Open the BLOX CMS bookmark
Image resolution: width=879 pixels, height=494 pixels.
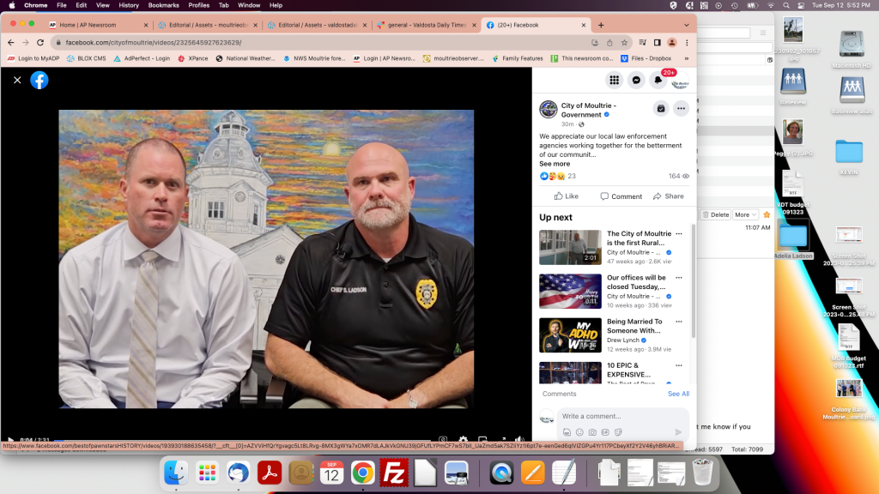coord(87,58)
